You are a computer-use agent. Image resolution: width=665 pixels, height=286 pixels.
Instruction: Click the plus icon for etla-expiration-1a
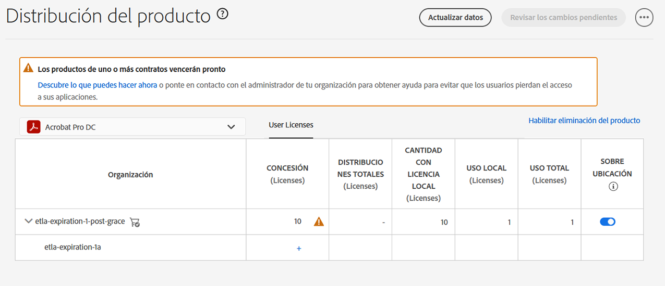pos(299,249)
